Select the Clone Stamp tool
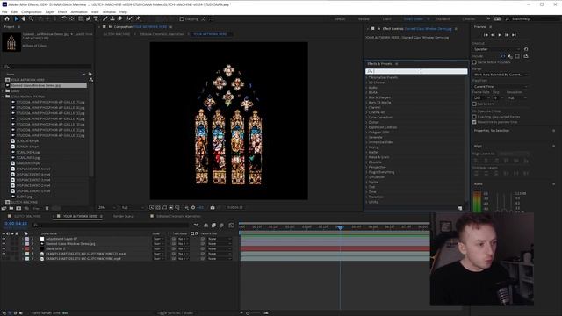The width and height of the screenshot is (562, 316). click(112, 19)
